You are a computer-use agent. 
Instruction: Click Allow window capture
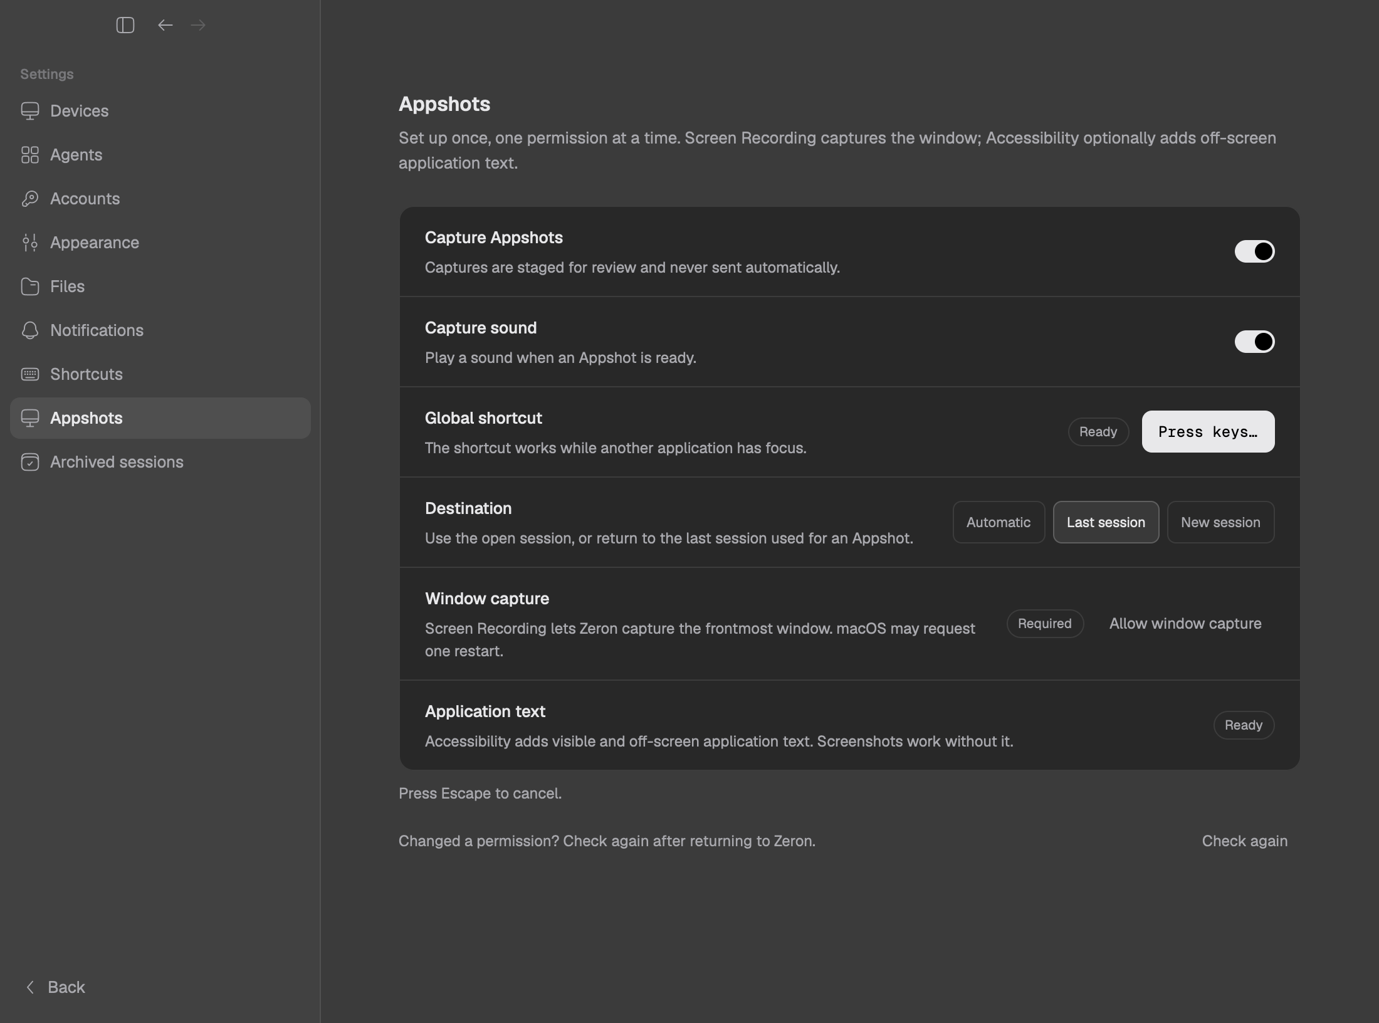pos(1185,624)
